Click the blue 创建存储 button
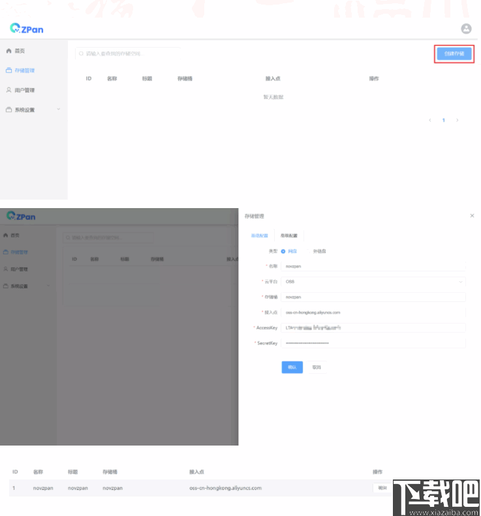481x516 pixels. (454, 53)
